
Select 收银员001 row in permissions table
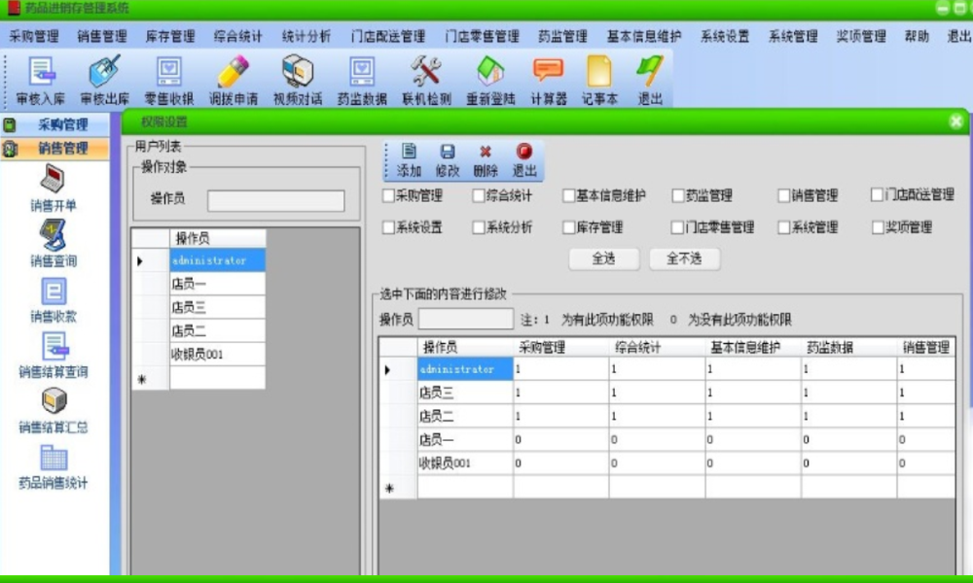coord(667,463)
